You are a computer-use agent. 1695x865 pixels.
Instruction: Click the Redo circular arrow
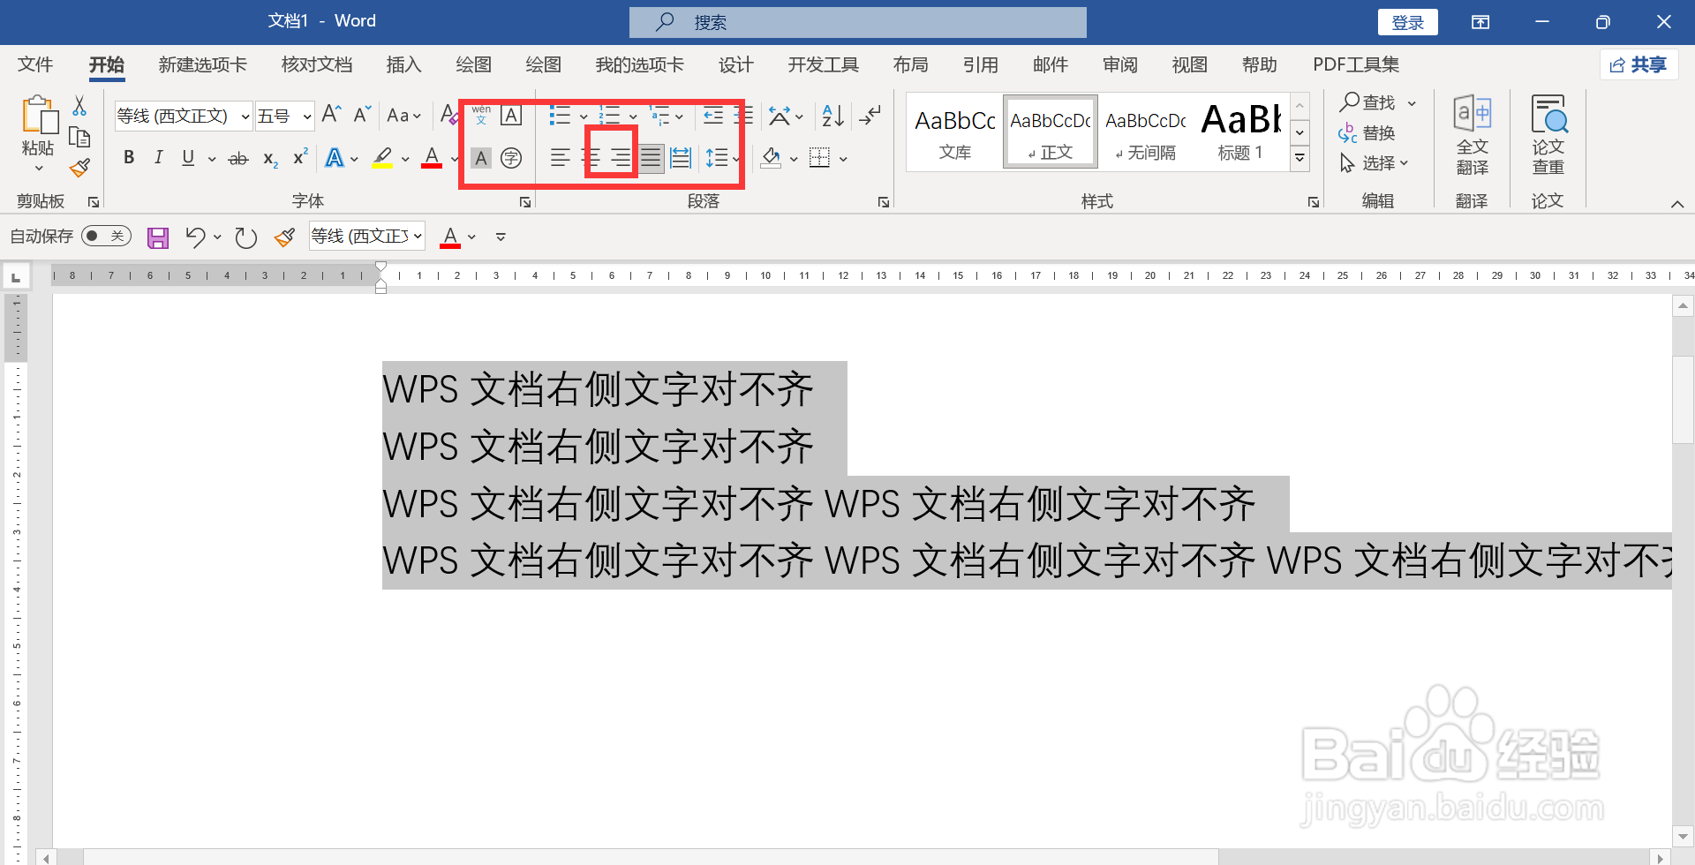245,237
